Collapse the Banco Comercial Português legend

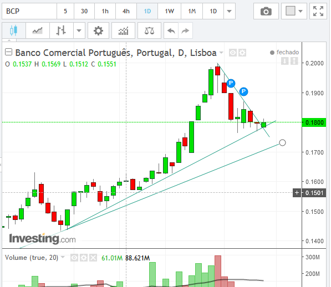[8, 52]
